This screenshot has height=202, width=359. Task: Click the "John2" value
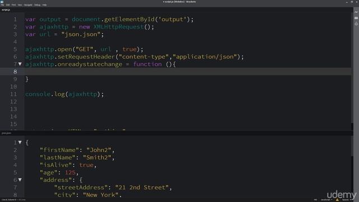(99, 150)
